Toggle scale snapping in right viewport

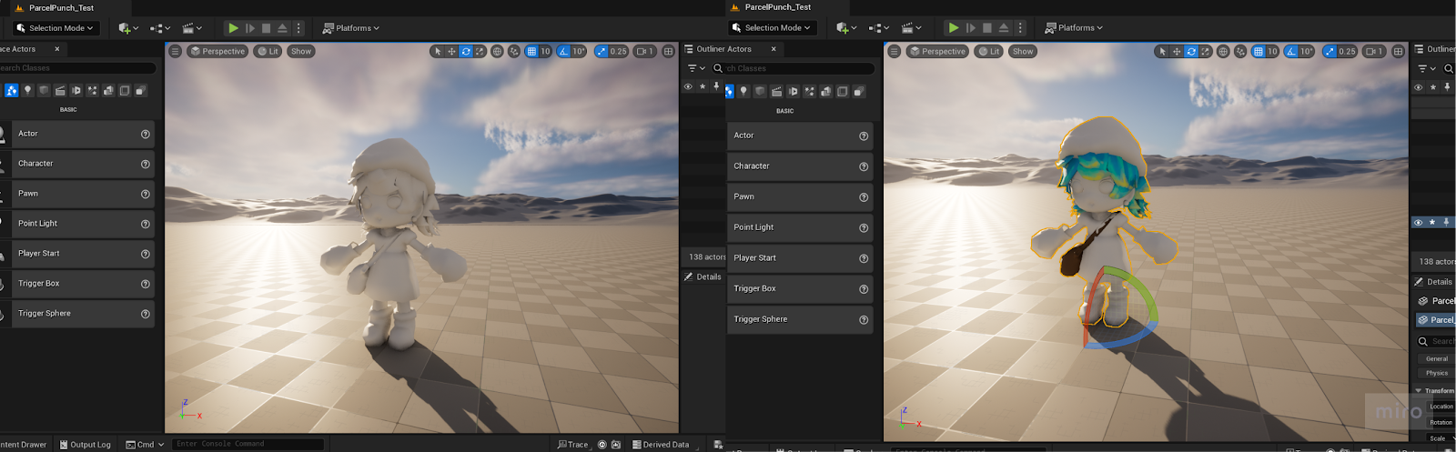click(1330, 52)
